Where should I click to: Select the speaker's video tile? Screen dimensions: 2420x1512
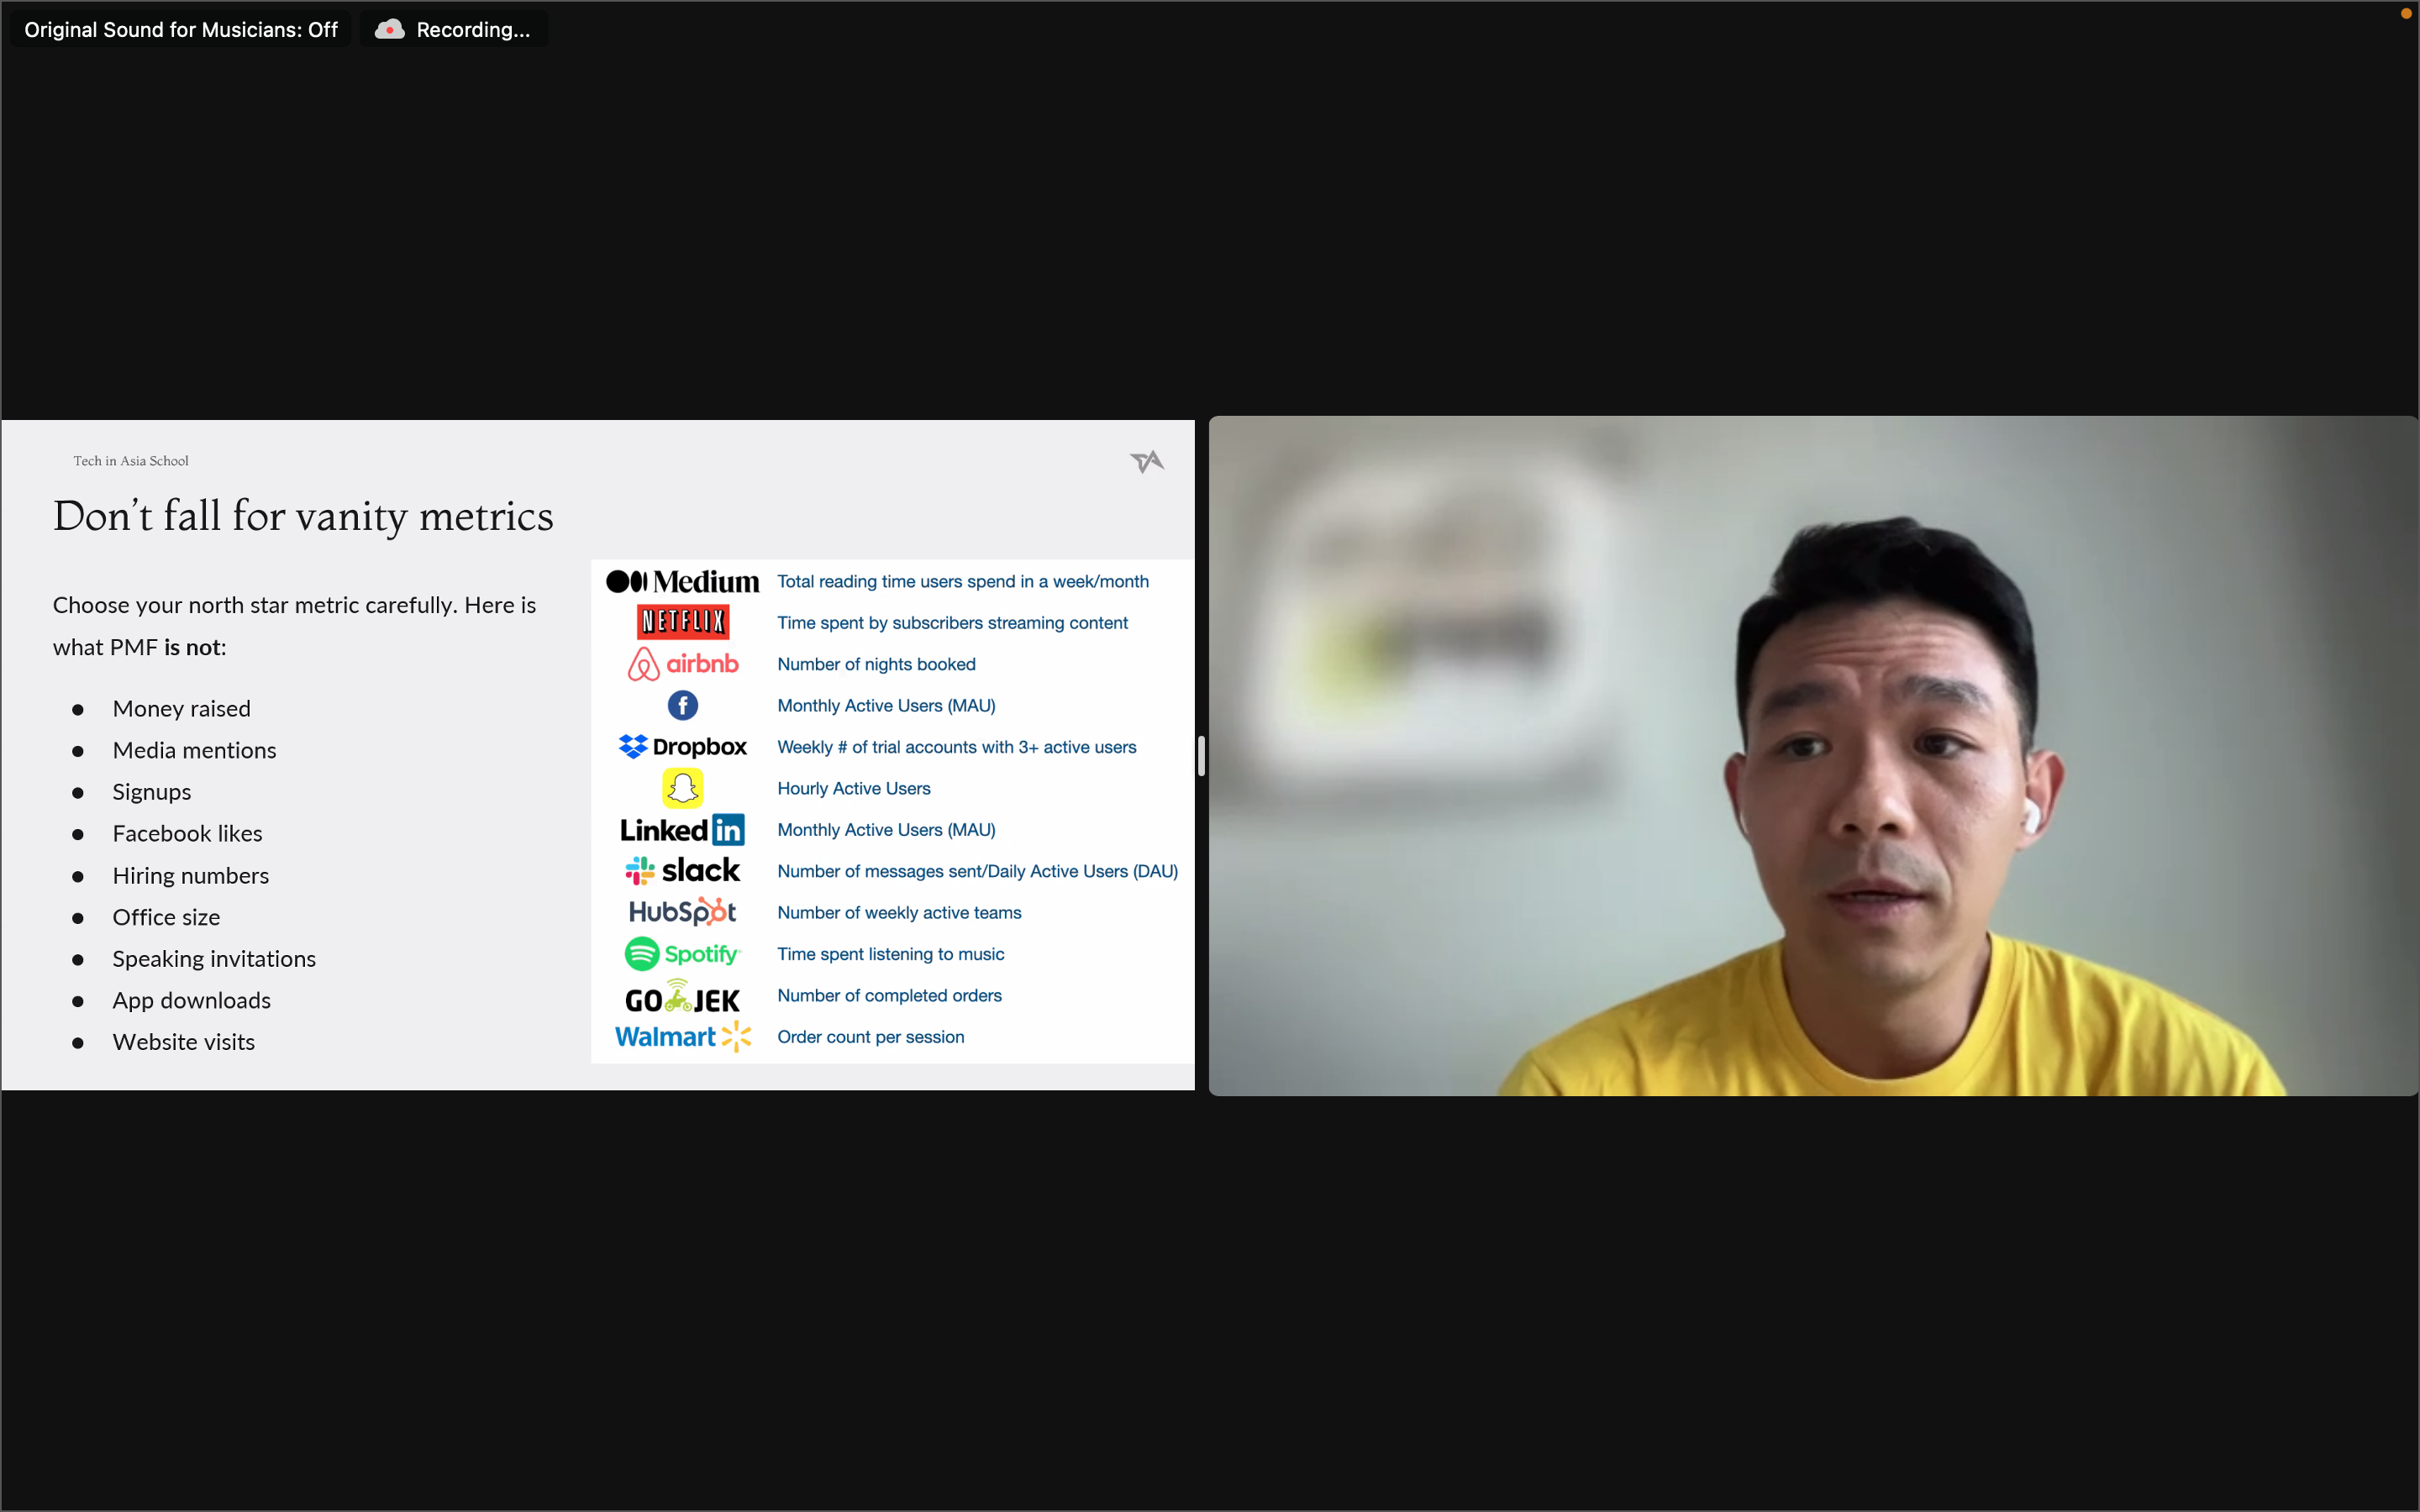(1813, 756)
